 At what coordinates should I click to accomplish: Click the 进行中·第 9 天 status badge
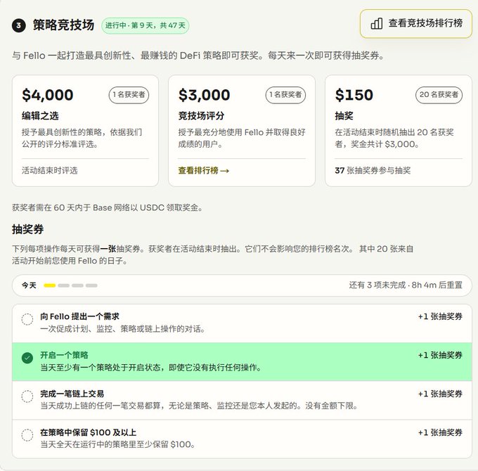[145, 25]
